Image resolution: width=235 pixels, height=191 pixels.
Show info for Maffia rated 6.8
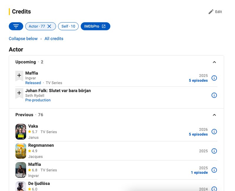[214, 170]
